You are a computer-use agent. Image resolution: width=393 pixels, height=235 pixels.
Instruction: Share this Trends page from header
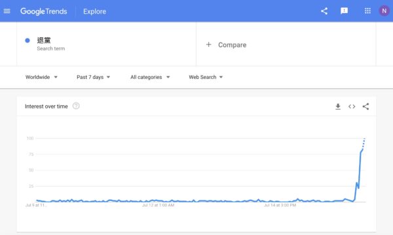point(324,11)
